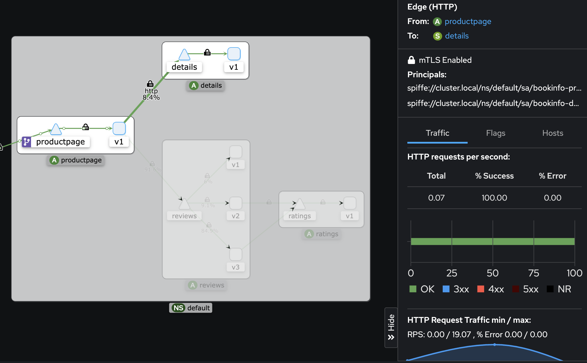Select the reviews v2 workload node
This screenshot has height=363, width=587.
(x=236, y=203)
